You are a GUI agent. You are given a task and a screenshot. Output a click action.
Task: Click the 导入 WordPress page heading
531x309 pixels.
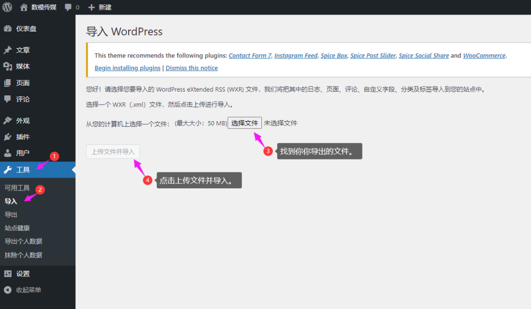tap(124, 32)
